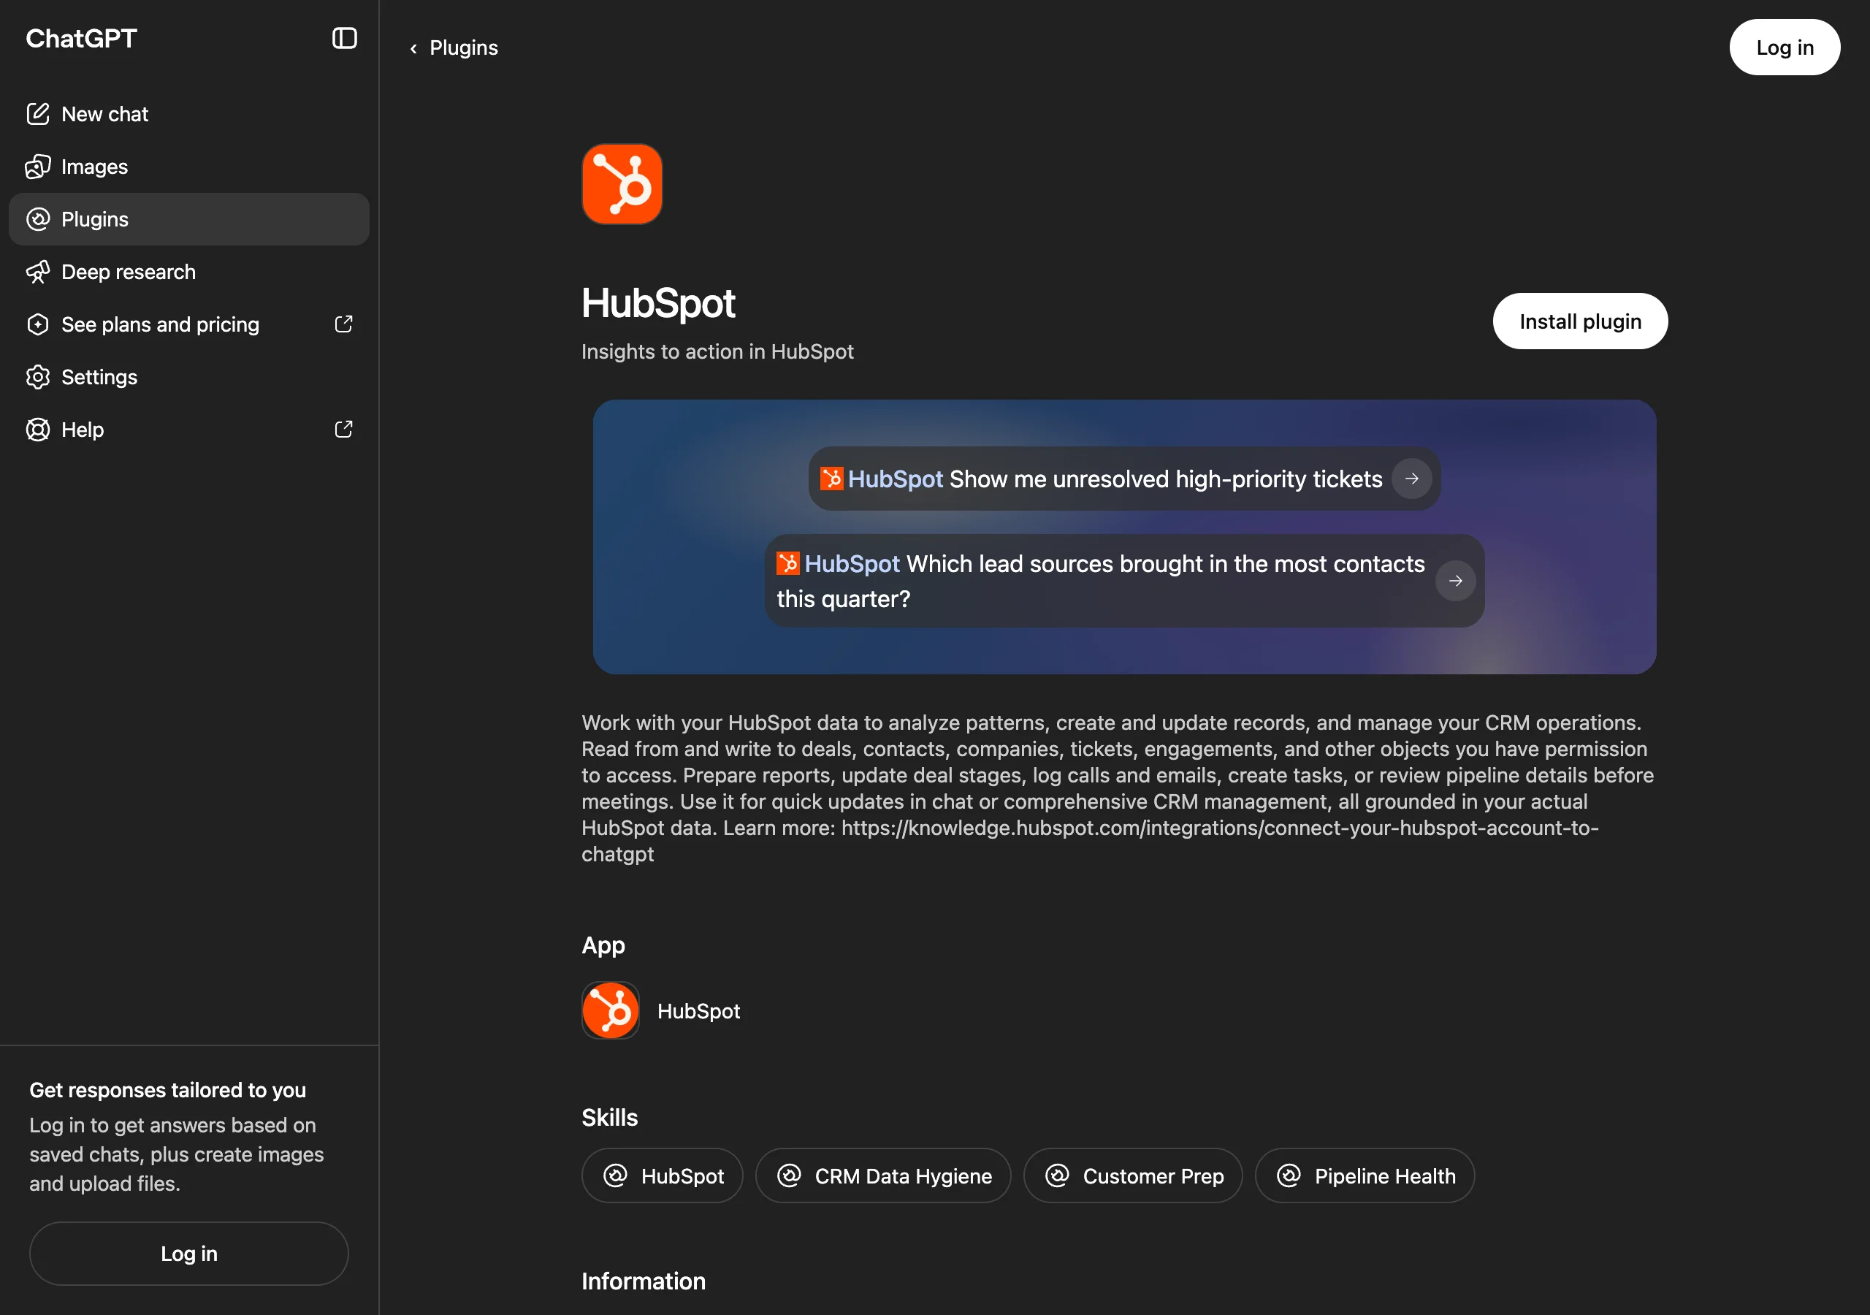1870x1315 pixels.
Task: Click 'Get responses tailored to you' heading
Action: tap(168, 1090)
